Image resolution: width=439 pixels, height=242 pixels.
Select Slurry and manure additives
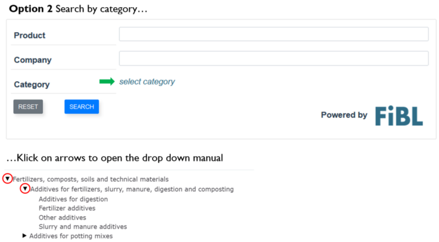83,227
